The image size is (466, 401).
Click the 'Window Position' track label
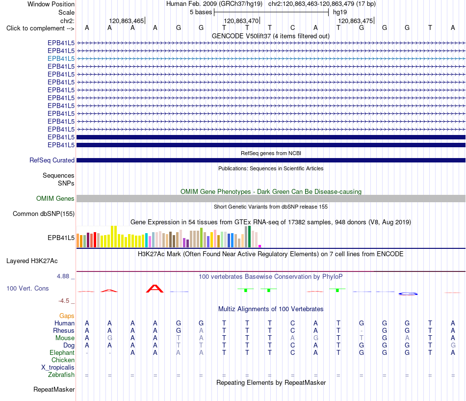(x=51, y=4)
